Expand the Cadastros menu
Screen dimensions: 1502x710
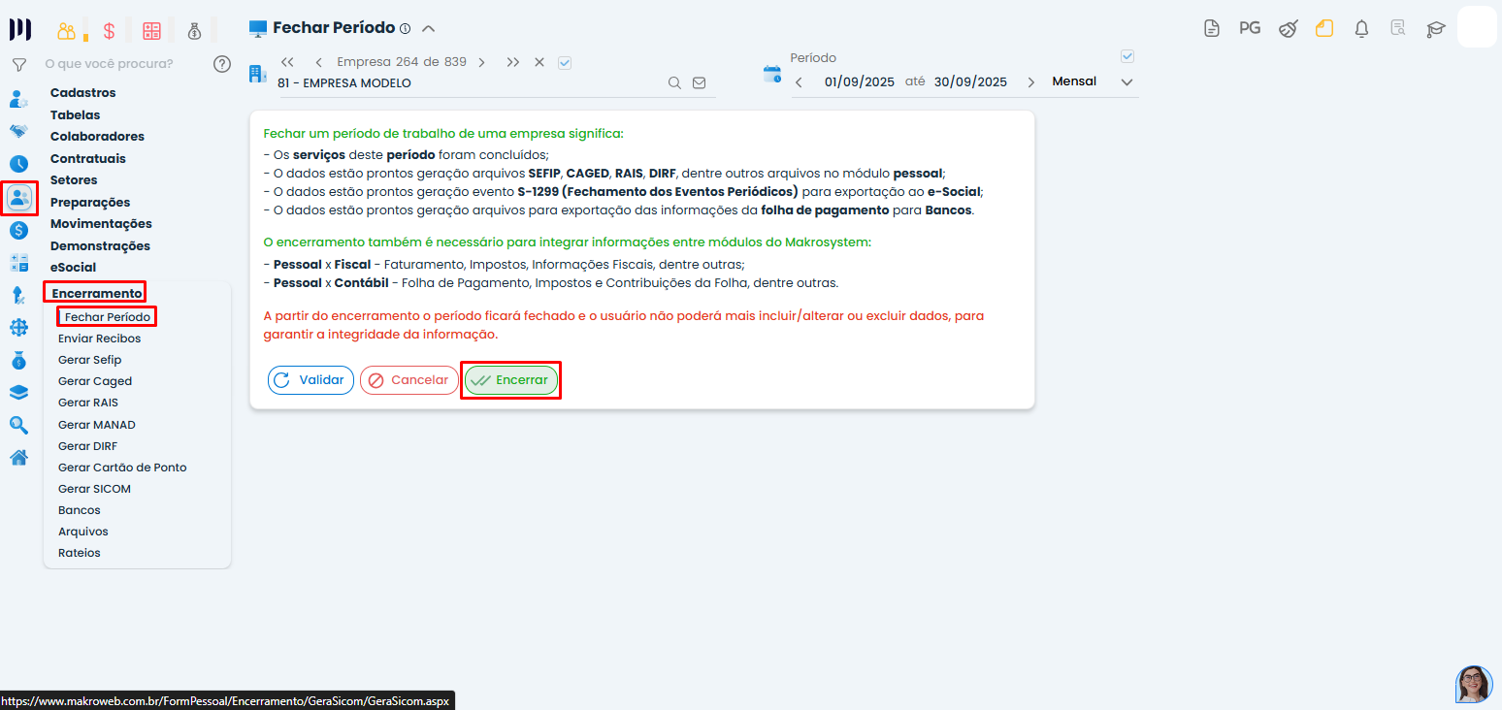tap(82, 93)
